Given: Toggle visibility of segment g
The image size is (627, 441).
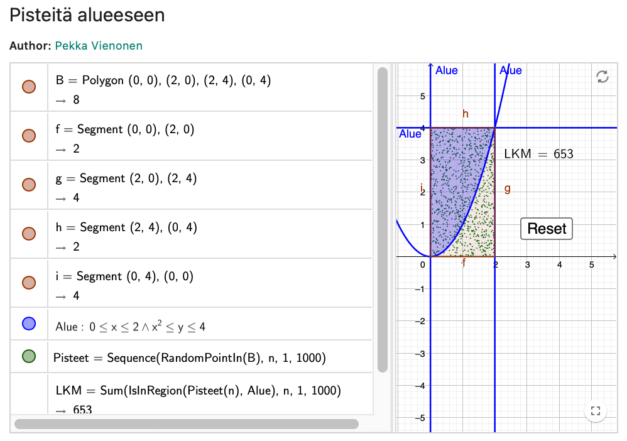Looking at the screenshot, I should (29, 185).
